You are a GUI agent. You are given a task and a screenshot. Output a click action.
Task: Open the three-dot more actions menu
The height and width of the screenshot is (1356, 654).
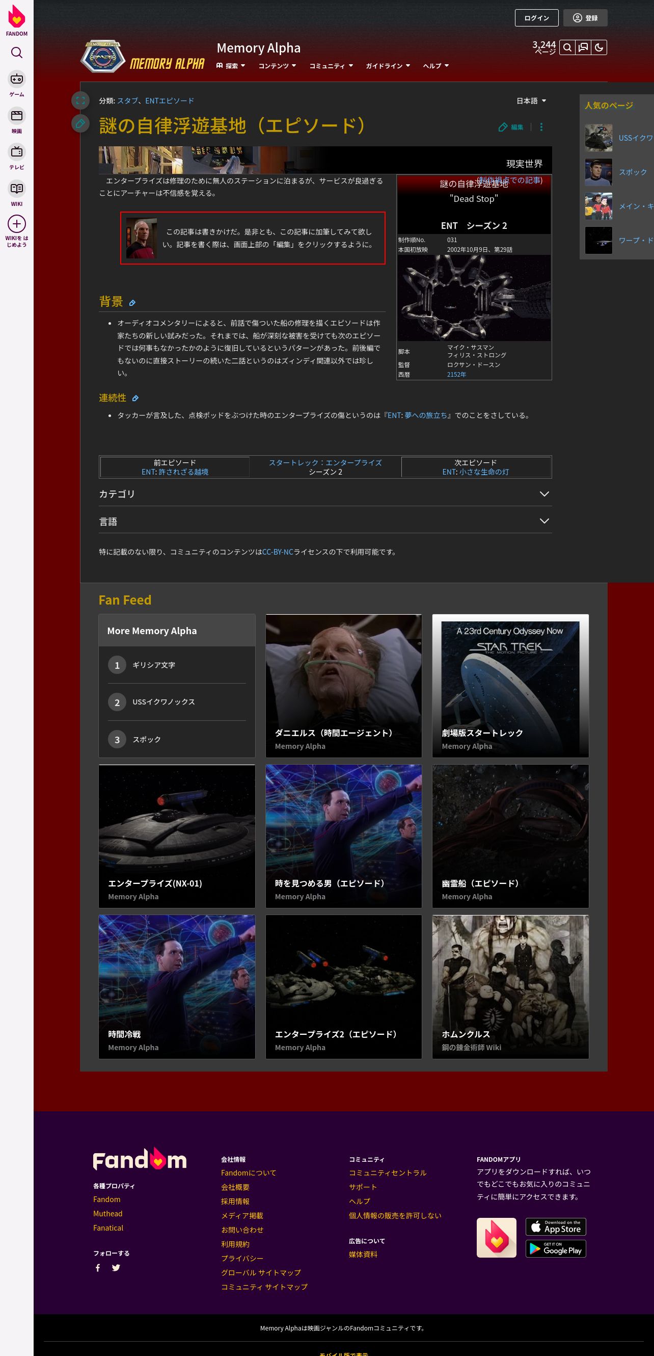point(541,127)
